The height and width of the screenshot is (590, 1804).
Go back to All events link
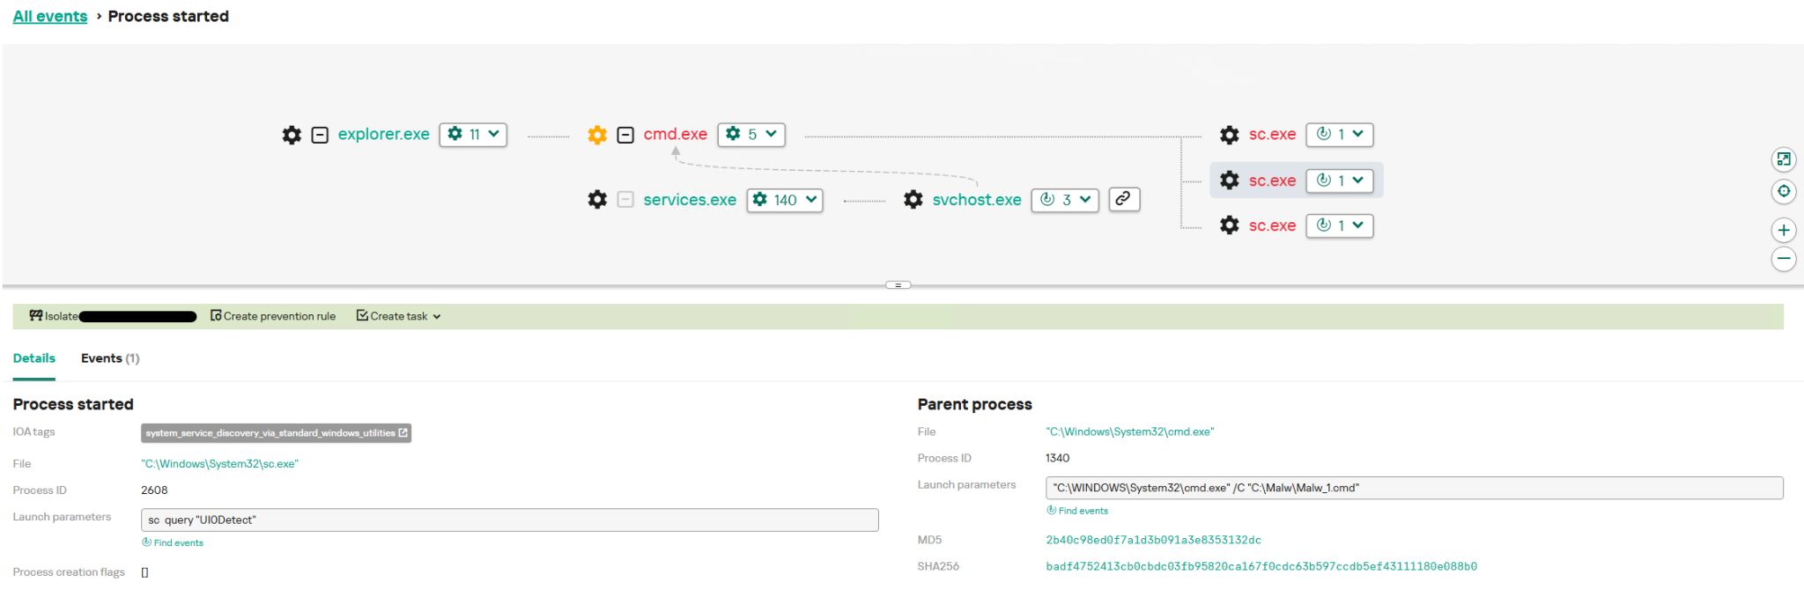tap(50, 17)
